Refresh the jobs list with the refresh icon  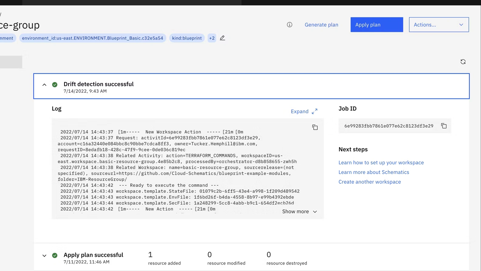463,62
